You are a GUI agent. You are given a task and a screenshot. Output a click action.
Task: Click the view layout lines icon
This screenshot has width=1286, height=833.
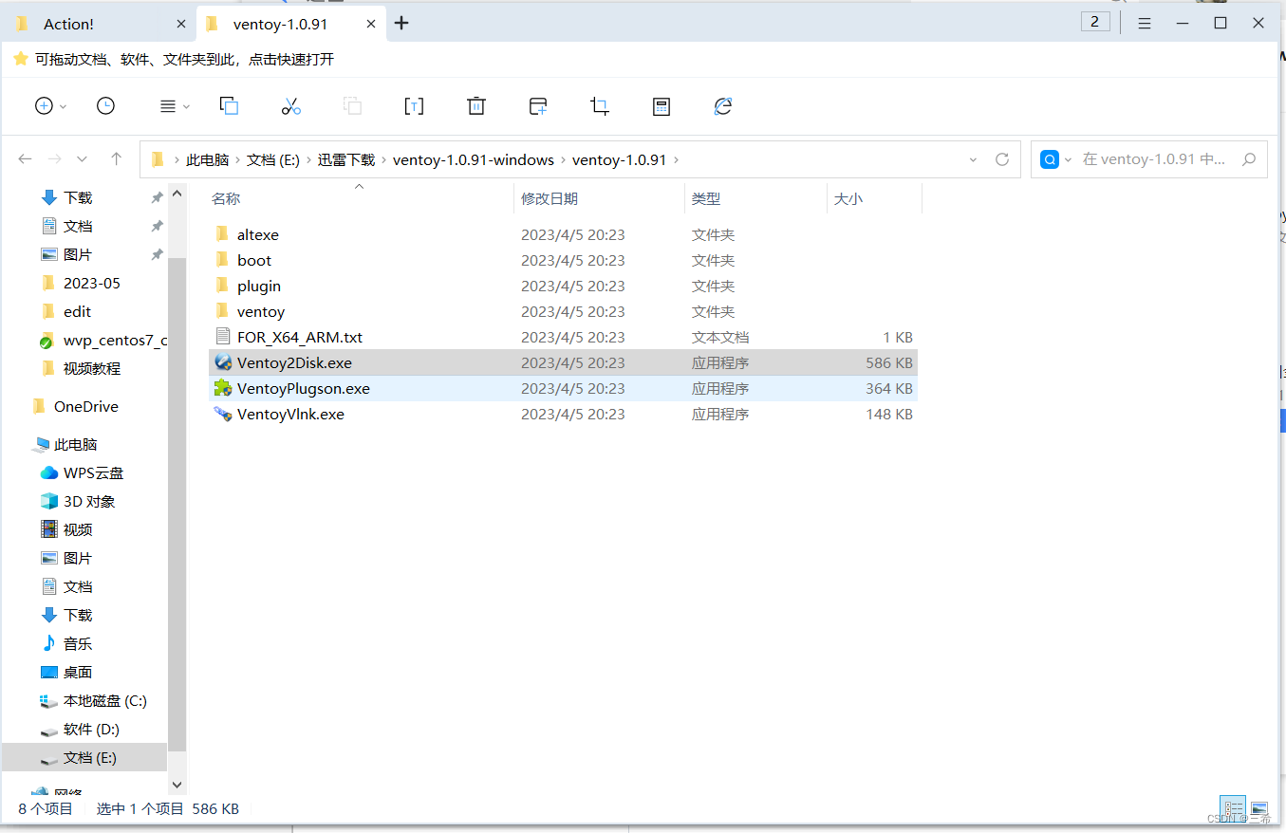pos(167,106)
